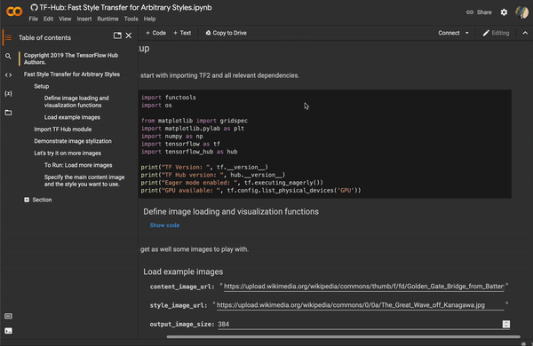Jump to Let's try it on more images

(x=68, y=153)
